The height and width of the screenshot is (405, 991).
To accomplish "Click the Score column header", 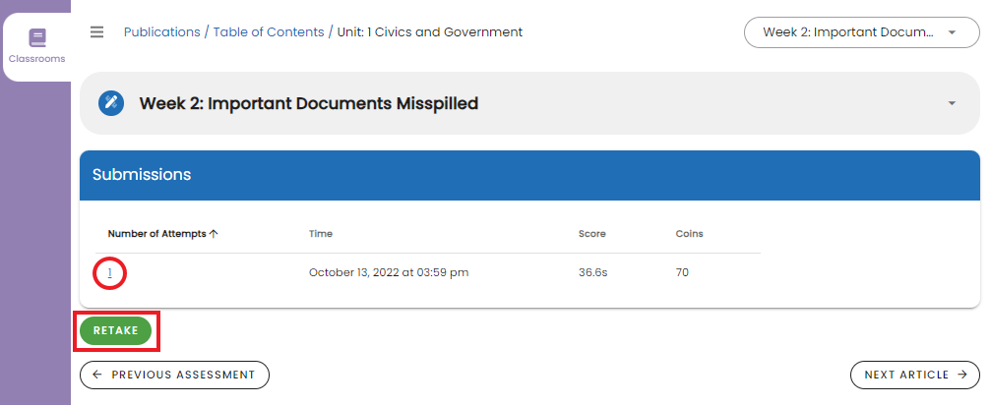I will coord(591,234).
